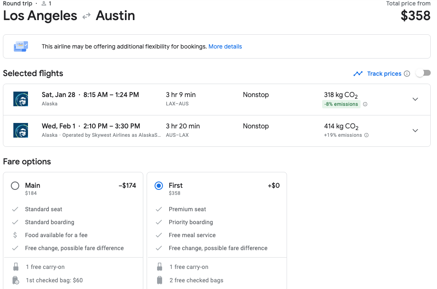Expand the Sat, Jan 28 flight details
This screenshot has height=289, width=437.
point(415,99)
